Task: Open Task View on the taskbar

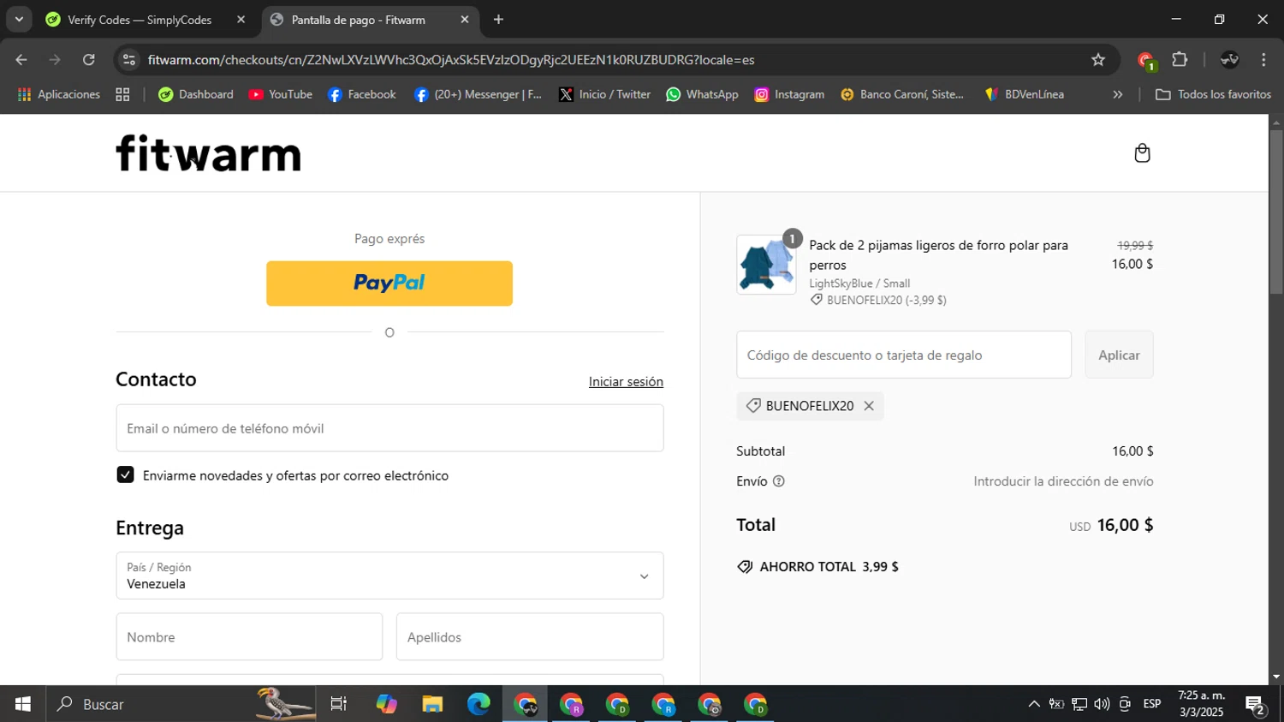Action: pos(339,704)
